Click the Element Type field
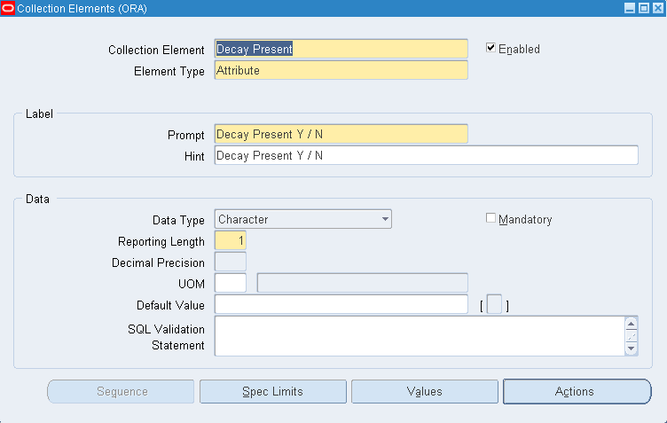The width and height of the screenshot is (667, 423). click(341, 71)
